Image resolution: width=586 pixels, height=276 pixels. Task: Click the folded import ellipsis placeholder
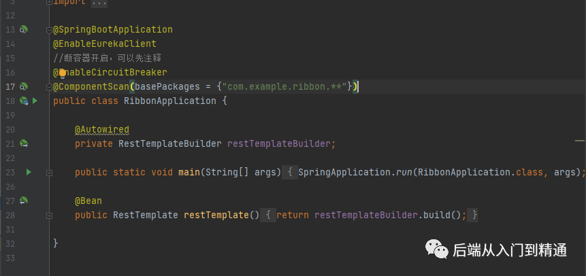coord(100,2)
